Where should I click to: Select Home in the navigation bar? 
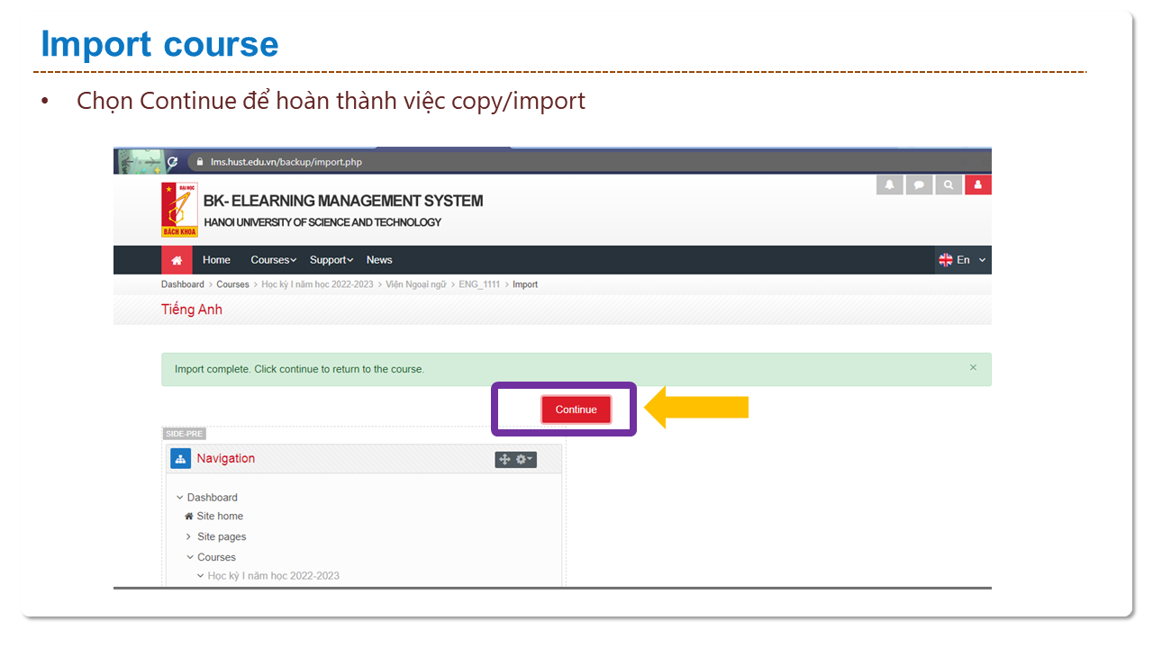[216, 260]
